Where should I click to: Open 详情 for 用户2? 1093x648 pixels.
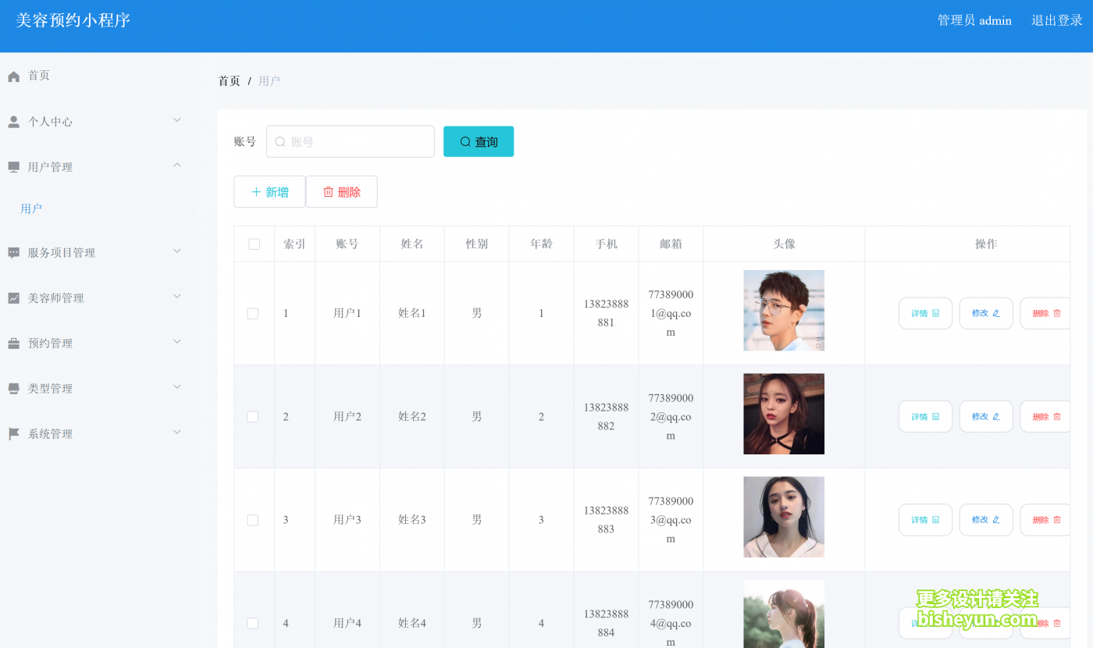tap(925, 417)
